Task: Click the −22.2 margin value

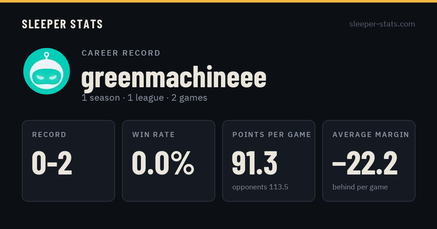Action: [x=365, y=163]
